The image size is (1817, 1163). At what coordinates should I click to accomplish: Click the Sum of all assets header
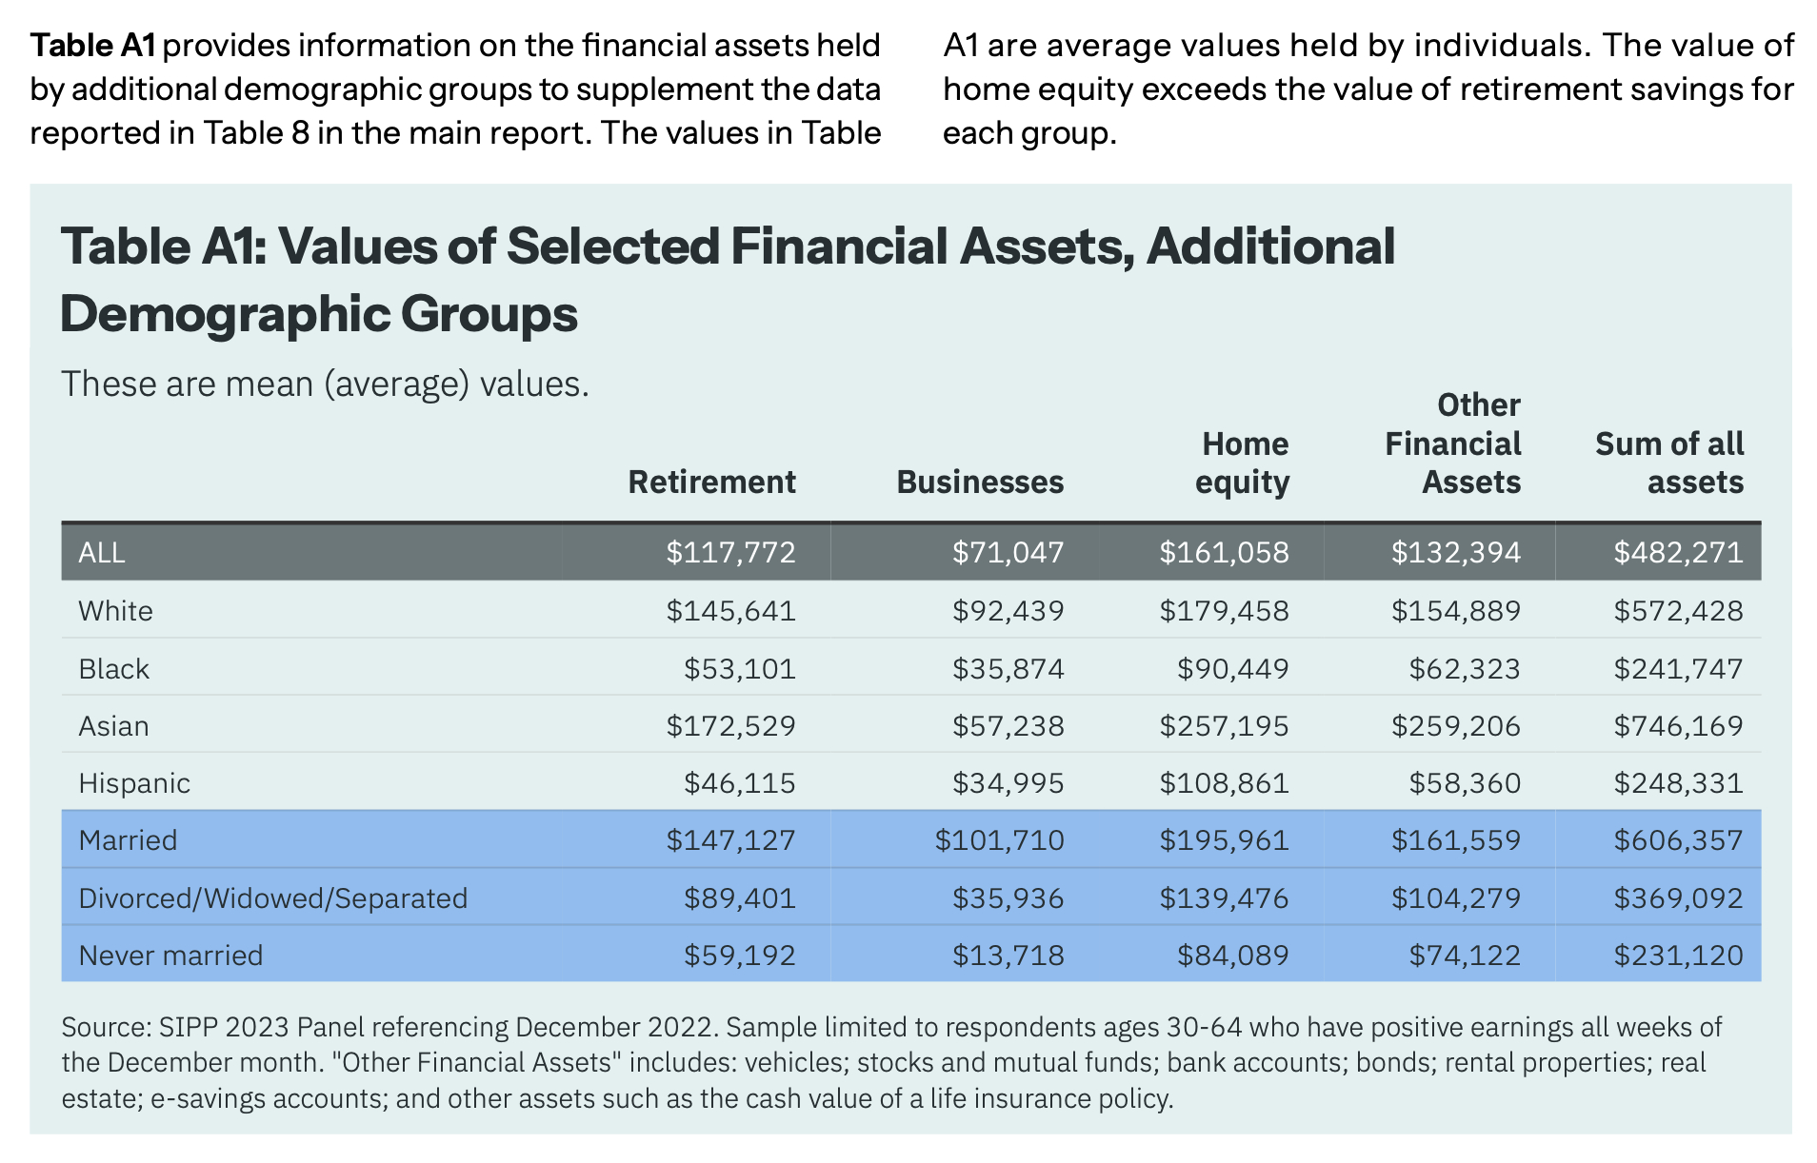pyautogui.click(x=1668, y=463)
